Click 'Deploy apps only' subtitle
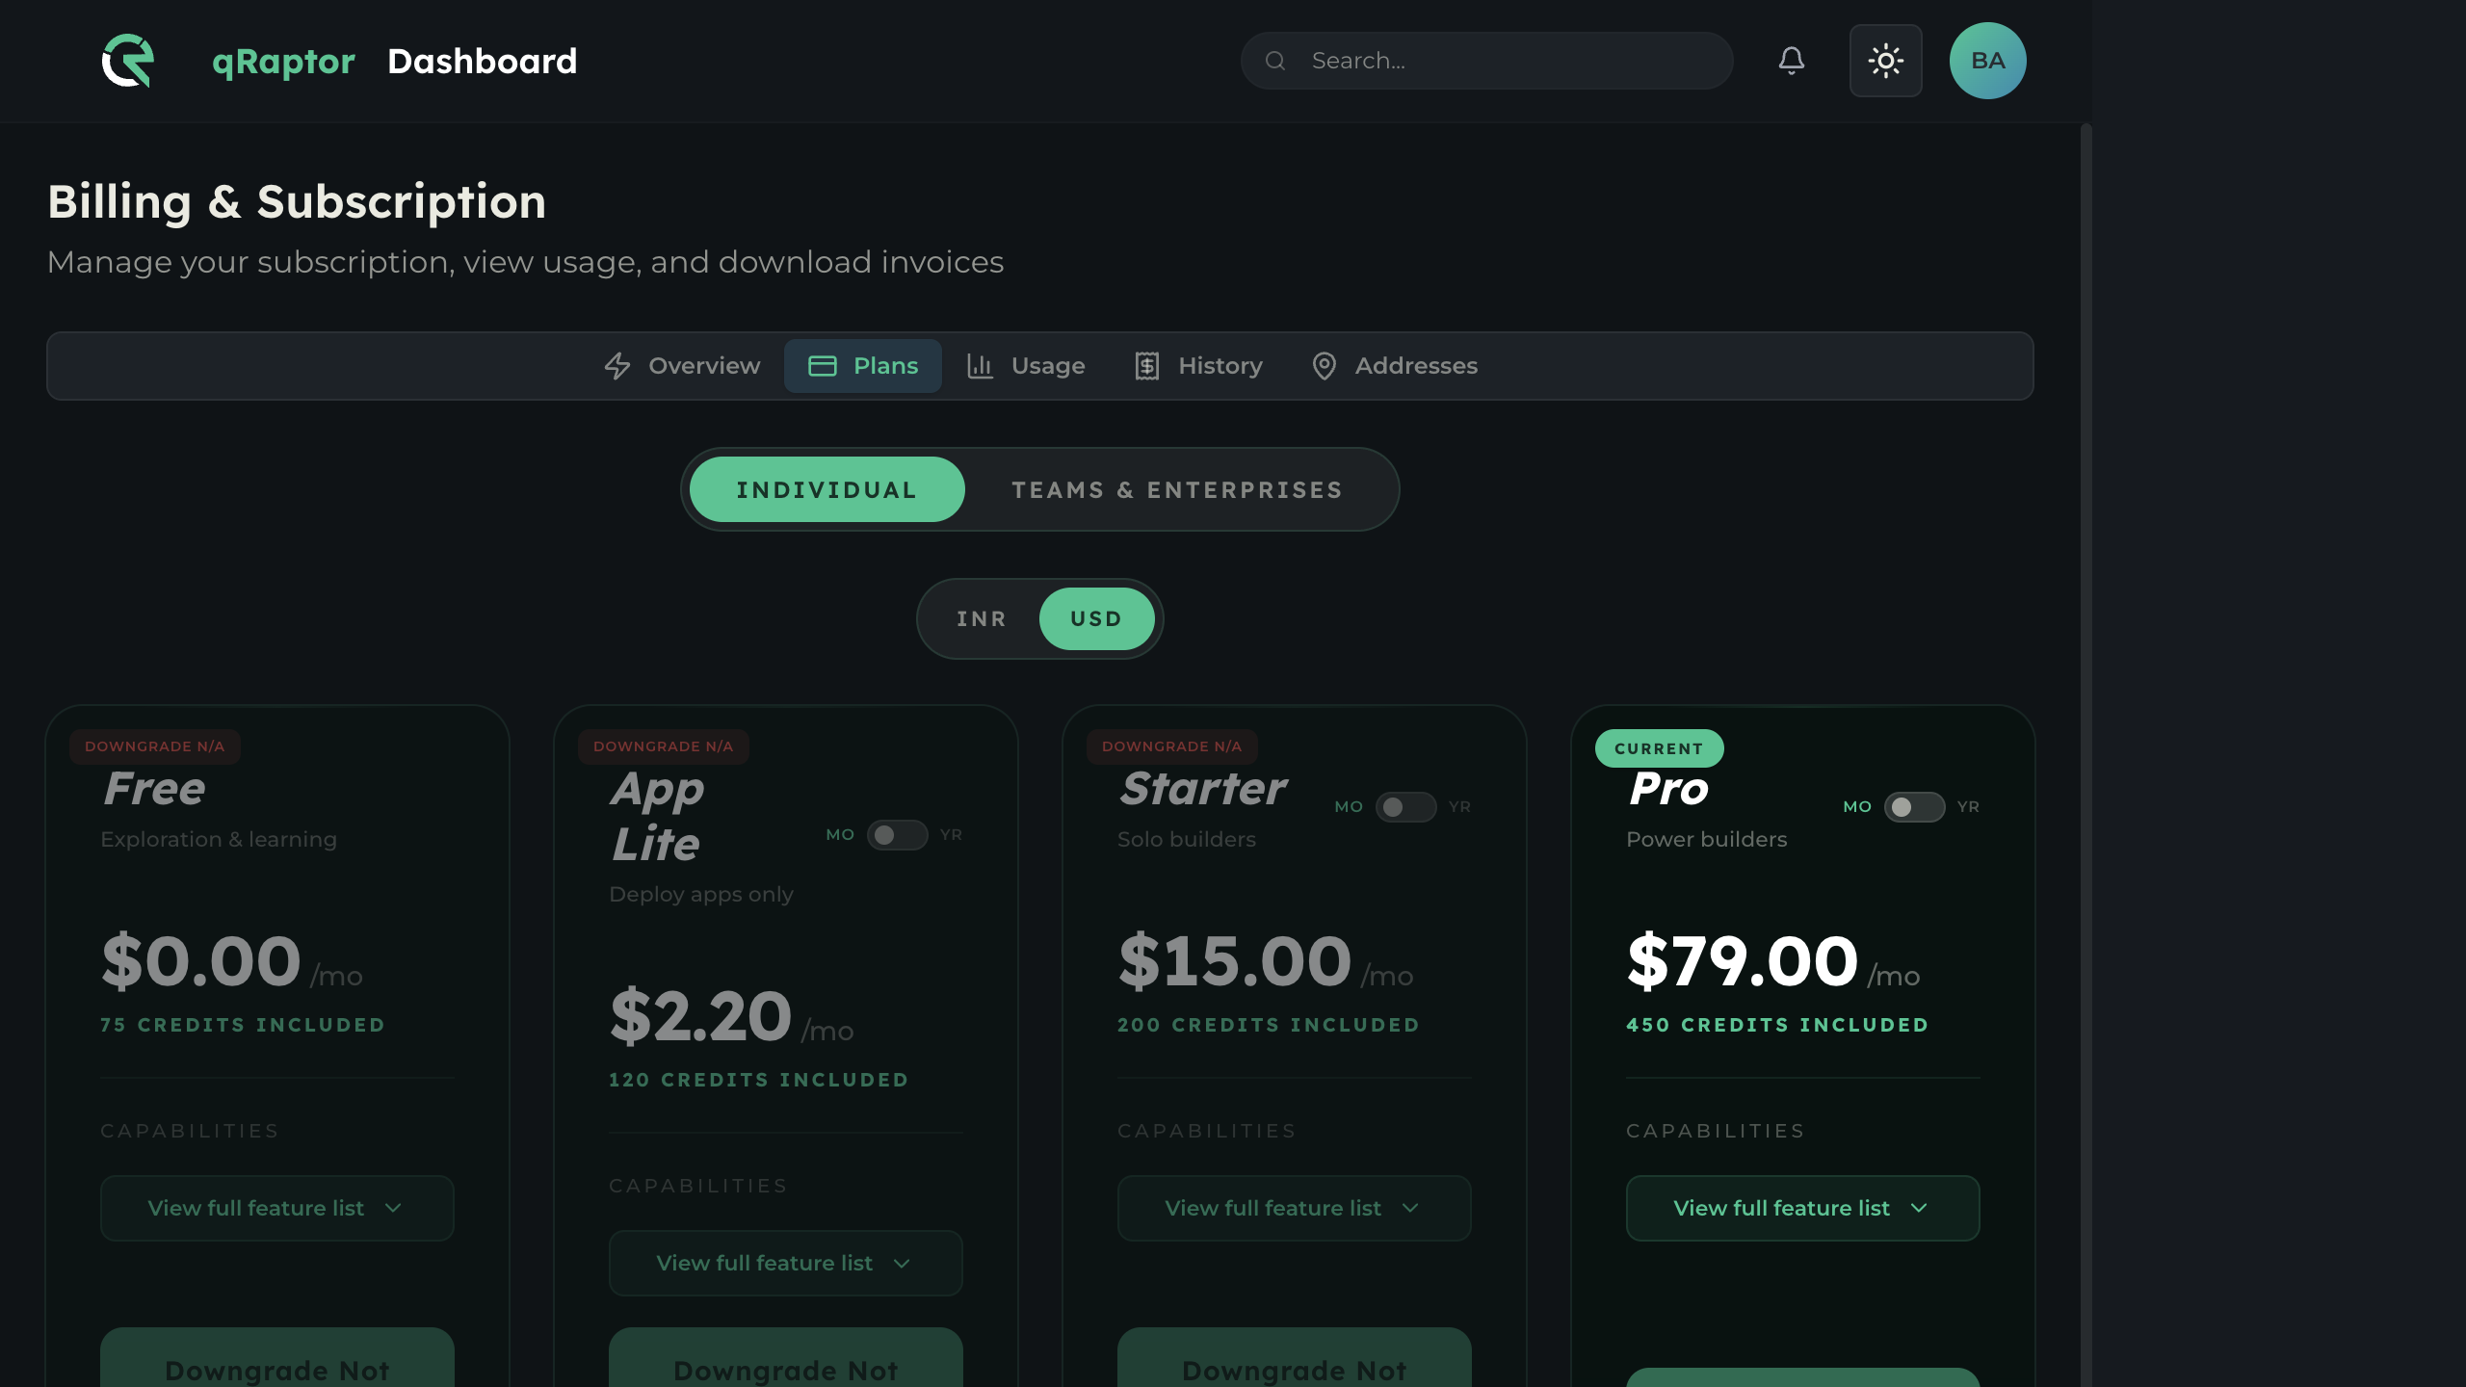 point(701,894)
